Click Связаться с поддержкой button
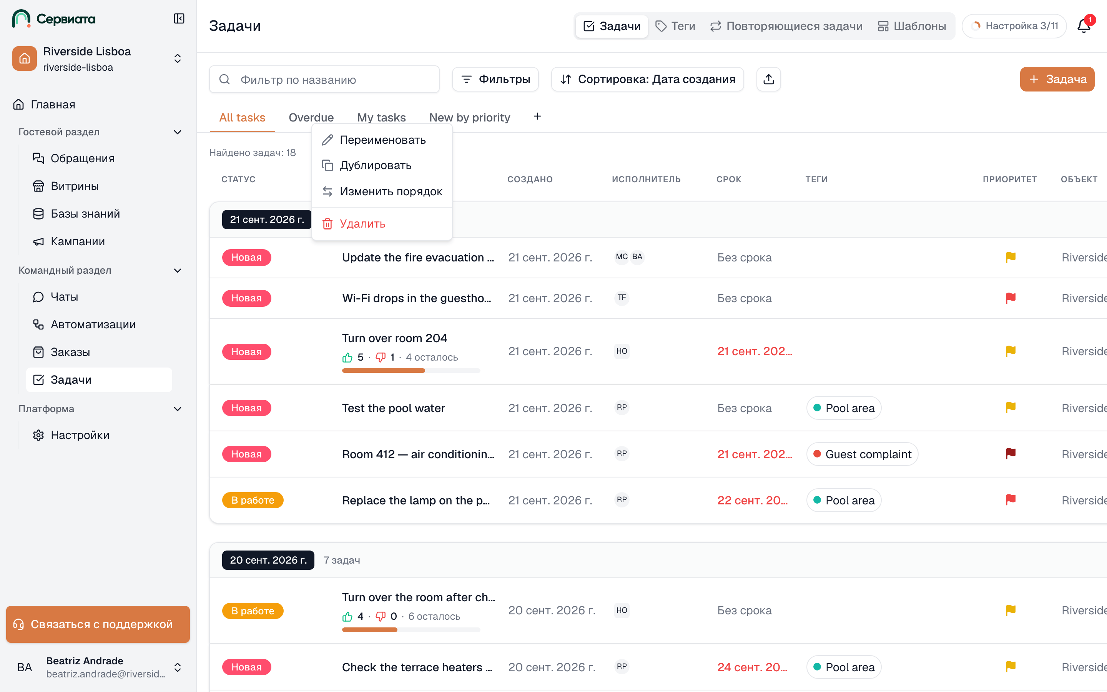This screenshot has width=1107, height=692. [98, 624]
